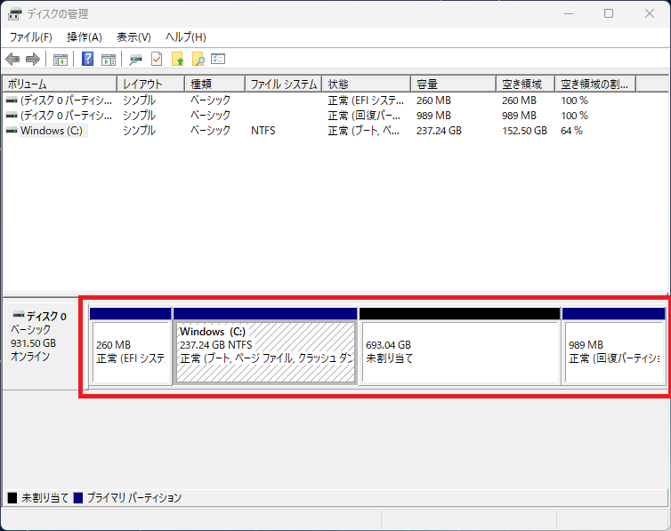Screen dimensions: 671x531
Task: Click the checklist settings toolbar icon
Action: (218, 60)
